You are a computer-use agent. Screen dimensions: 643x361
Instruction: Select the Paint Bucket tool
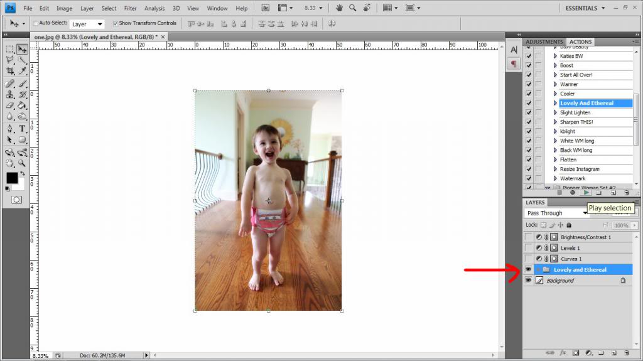click(x=22, y=105)
